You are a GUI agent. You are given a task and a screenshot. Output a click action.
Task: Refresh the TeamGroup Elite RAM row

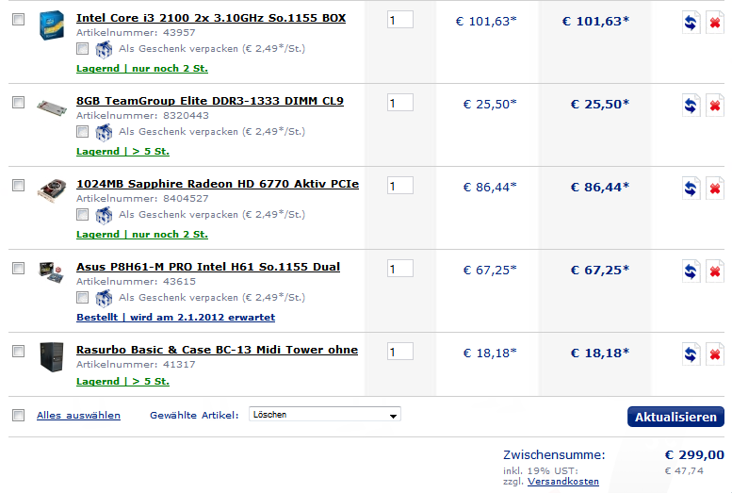[x=691, y=106]
